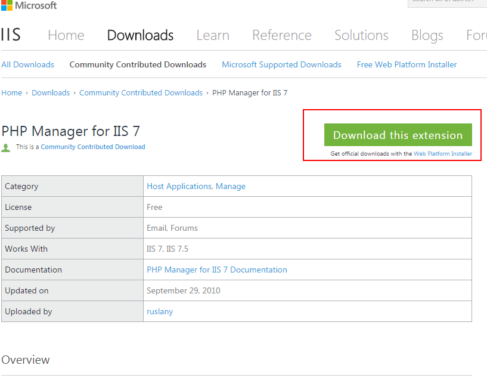The width and height of the screenshot is (487, 390).
Task: Select Community Contributed Downloads sub-menu item
Action: [x=138, y=64]
